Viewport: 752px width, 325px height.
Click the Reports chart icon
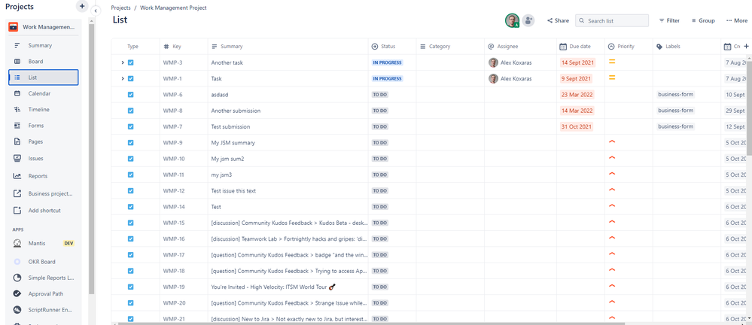pyautogui.click(x=17, y=176)
